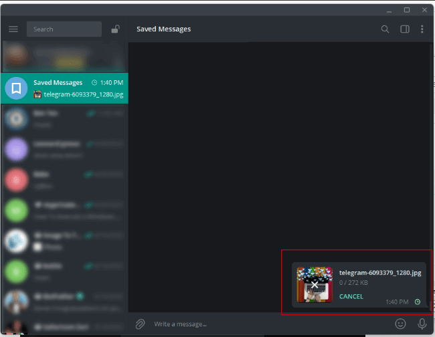The height and width of the screenshot is (337, 435).
Task: Open the emoji picker
Action: [400, 324]
